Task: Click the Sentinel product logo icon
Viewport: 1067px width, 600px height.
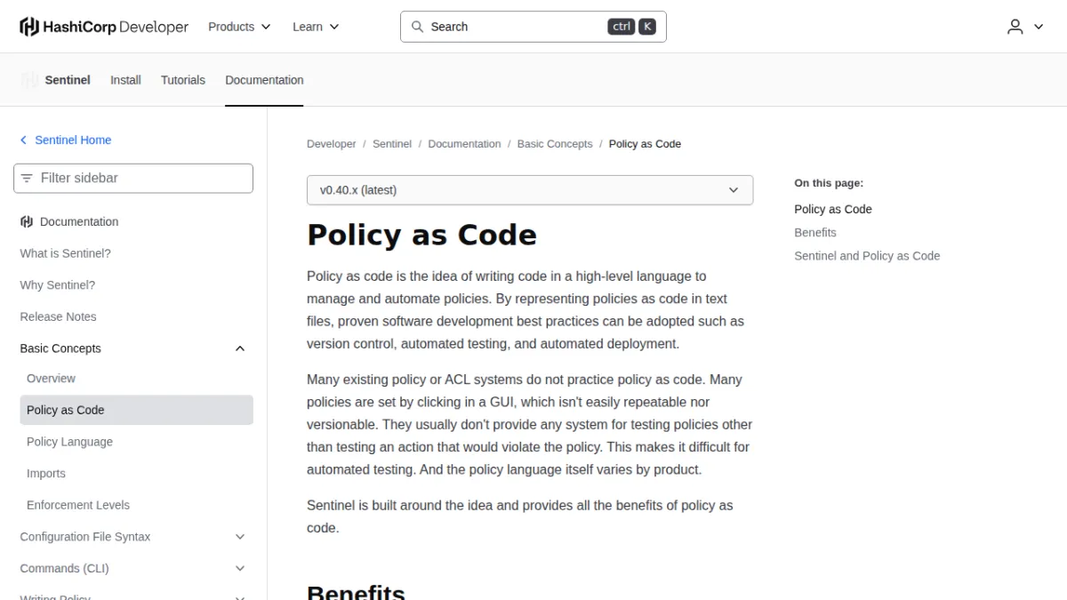Action: [x=29, y=80]
